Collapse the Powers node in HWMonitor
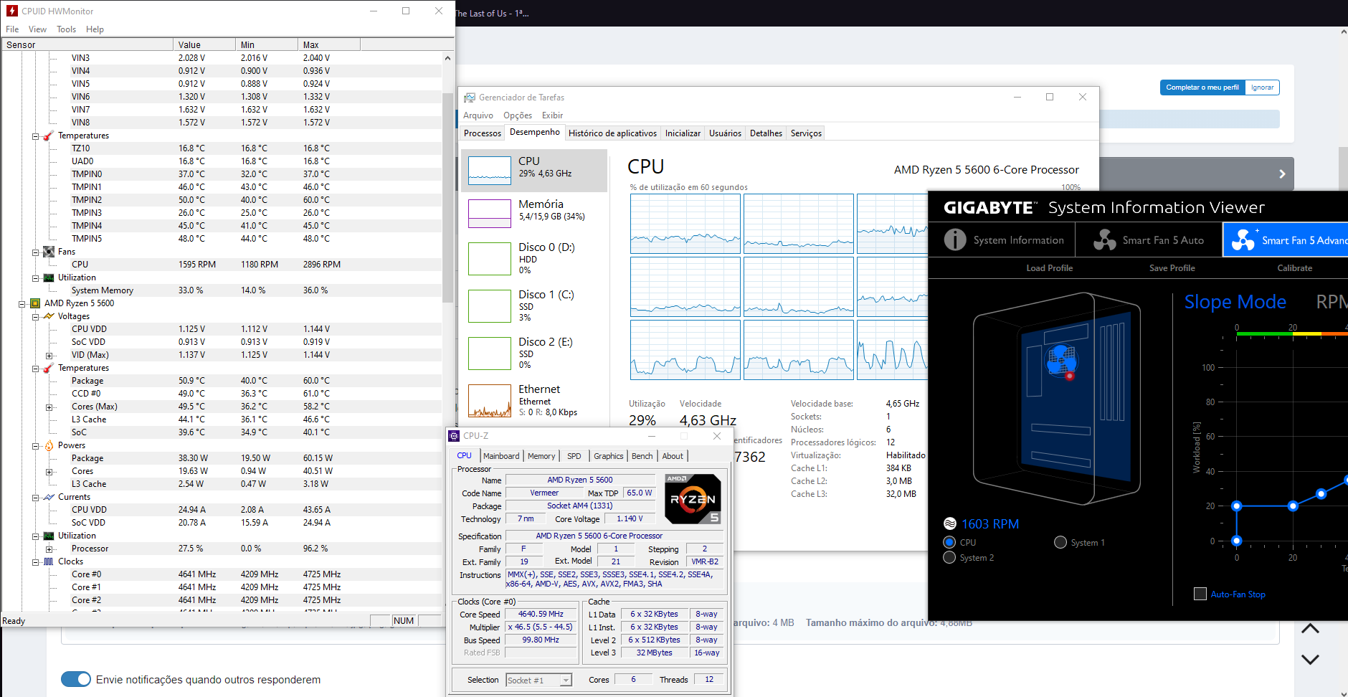The image size is (1348, 697). tap(35, 446)
